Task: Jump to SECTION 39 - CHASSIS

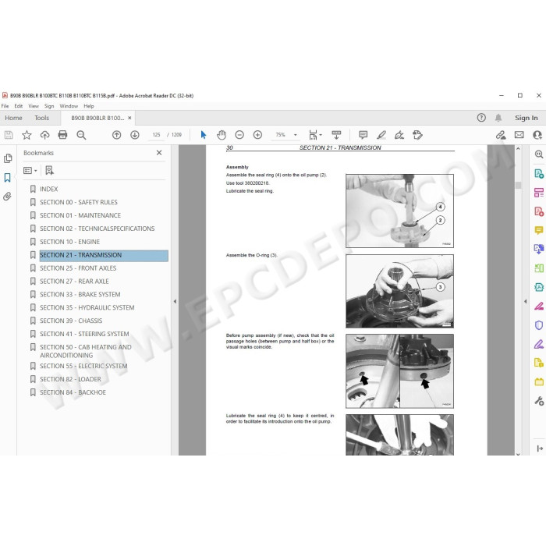Action: tap(71, 321)
